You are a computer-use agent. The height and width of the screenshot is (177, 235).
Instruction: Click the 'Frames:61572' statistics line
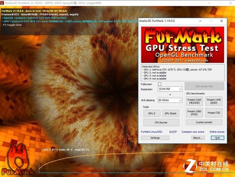tap(40, 14)
